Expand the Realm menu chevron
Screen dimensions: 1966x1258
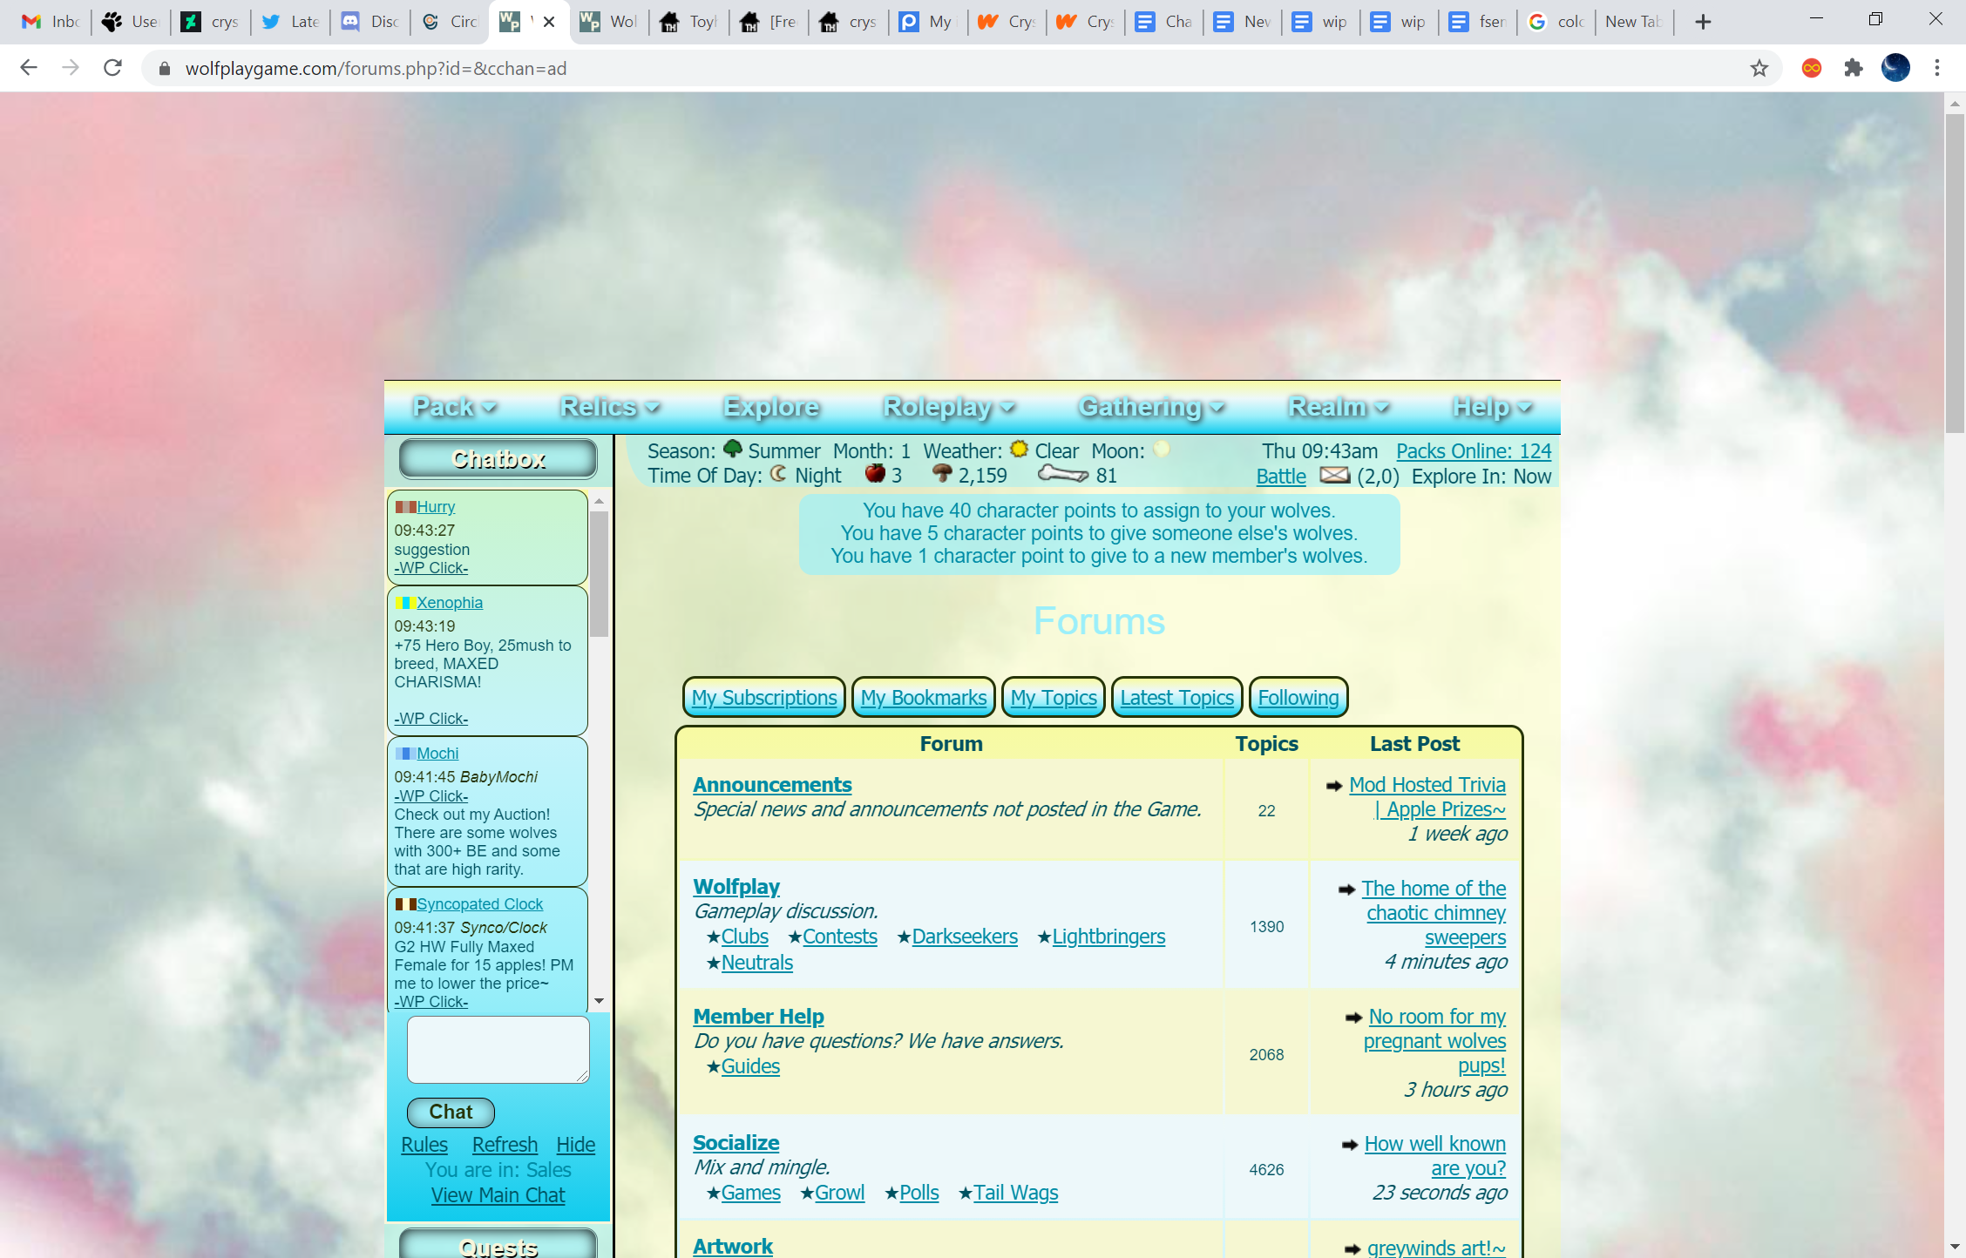click(1383, 407)
